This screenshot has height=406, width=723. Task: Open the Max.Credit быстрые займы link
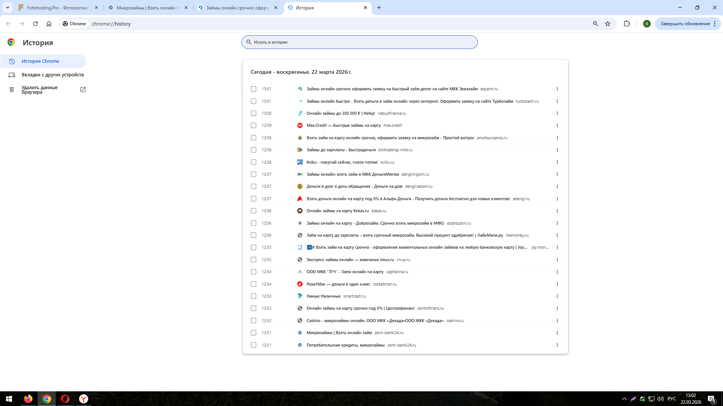344,126
